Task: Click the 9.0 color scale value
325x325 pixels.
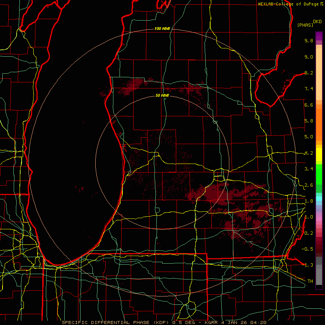Action: coord(309,57)
